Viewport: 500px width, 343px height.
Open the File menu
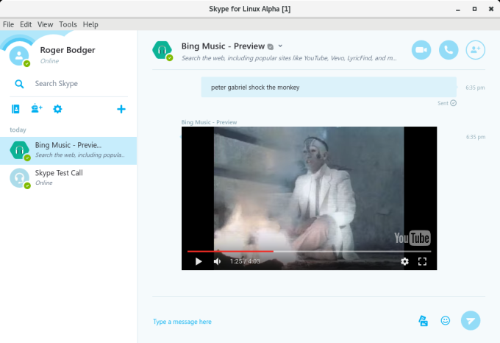coord(8,24)
